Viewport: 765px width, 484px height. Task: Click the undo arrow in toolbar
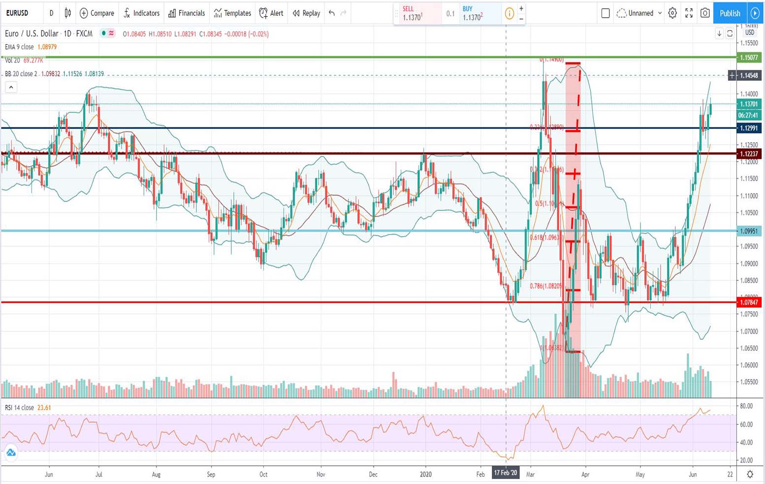[x=332, y=13]
